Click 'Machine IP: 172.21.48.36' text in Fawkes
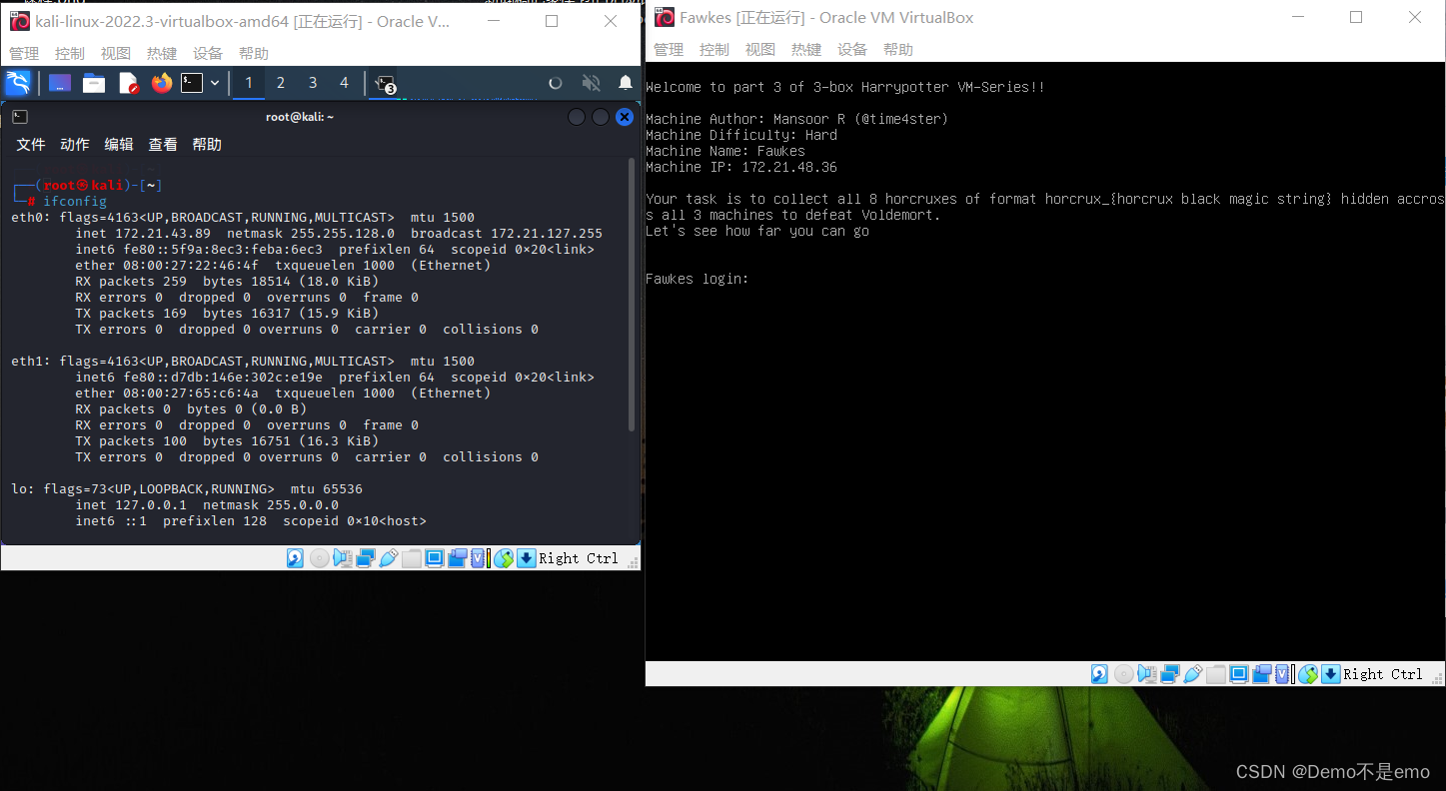The height and width of the screenshot is (791, 1446). point(741,167)
